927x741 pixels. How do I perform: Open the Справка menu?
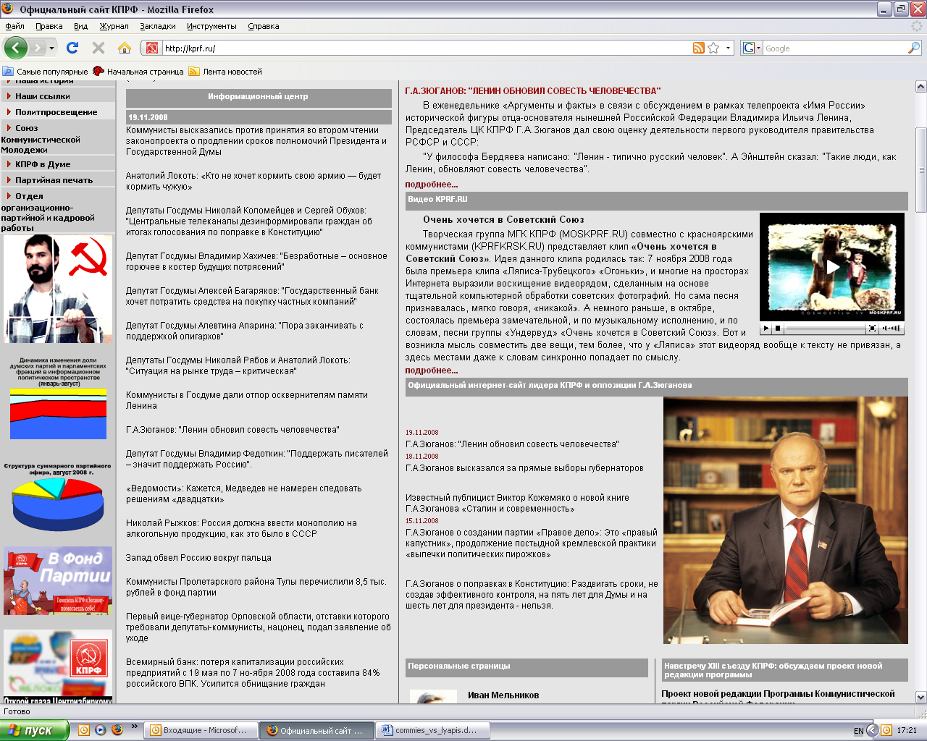(264, 26)
